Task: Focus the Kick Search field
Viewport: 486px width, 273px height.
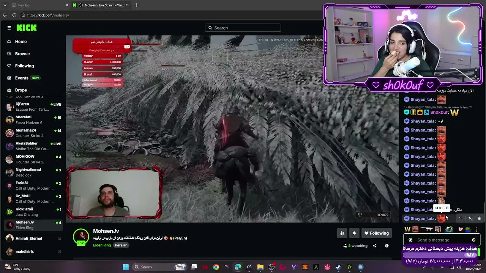Action: pos(243,28)
